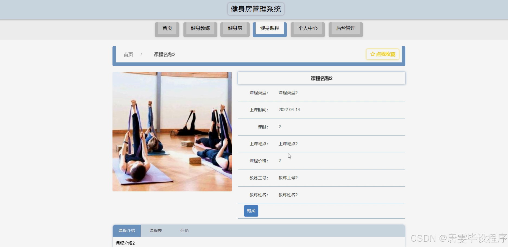
Task: Click the 教练工号2 value
Action: [288, 178]
